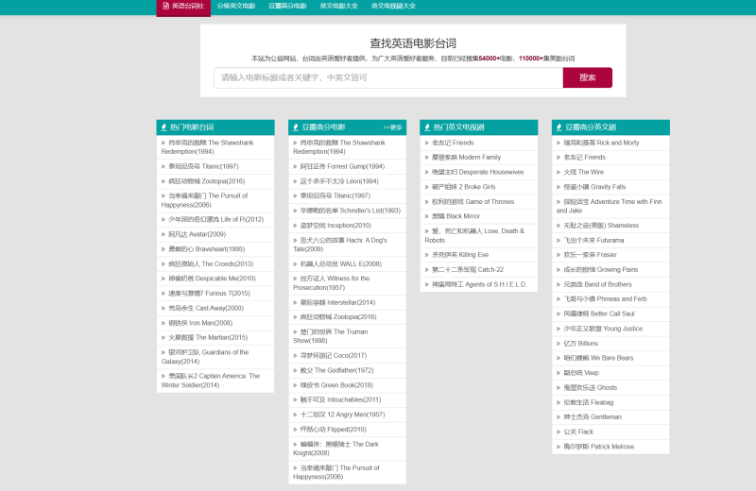Screen dimensions: 756x491
Task: Open Love, Death & Robots link
Action: [474, 236]
